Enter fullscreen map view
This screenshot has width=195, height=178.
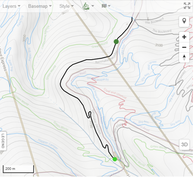(x=187, y=6)
